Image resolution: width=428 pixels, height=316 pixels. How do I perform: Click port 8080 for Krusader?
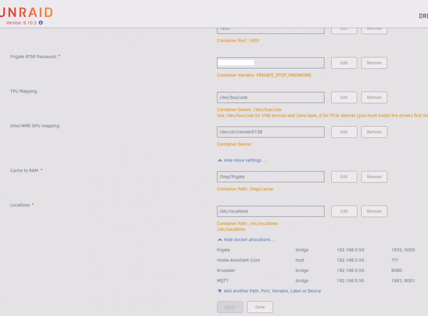[x=397, y=271]
